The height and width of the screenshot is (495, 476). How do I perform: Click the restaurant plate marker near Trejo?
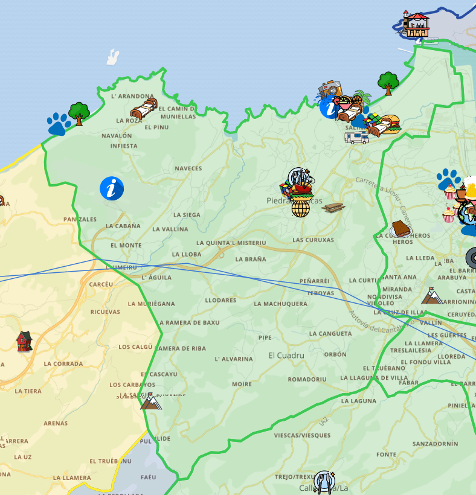[324, 481]
